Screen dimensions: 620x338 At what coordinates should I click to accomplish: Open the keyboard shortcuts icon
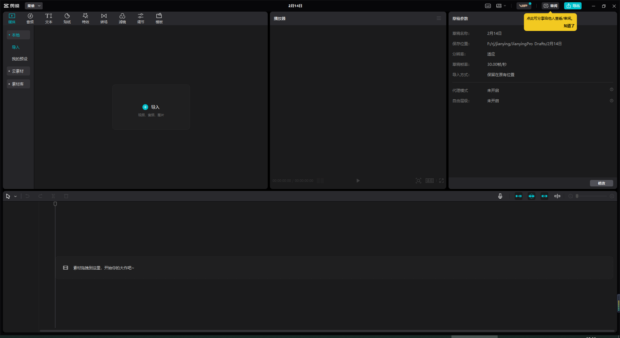(488, 6)
